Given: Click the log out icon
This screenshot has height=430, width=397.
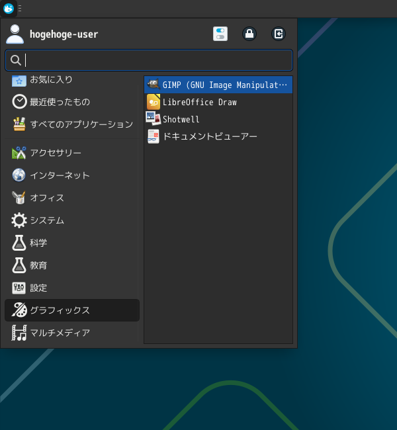Looking at the screenshot, I should [279, 34].
